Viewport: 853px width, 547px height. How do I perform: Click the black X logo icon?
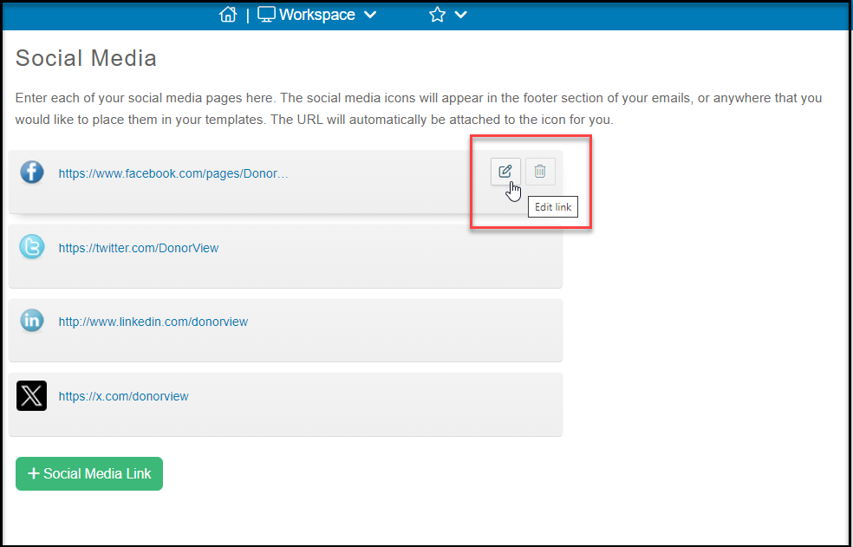pyautogui.click(x=31, y=395)
